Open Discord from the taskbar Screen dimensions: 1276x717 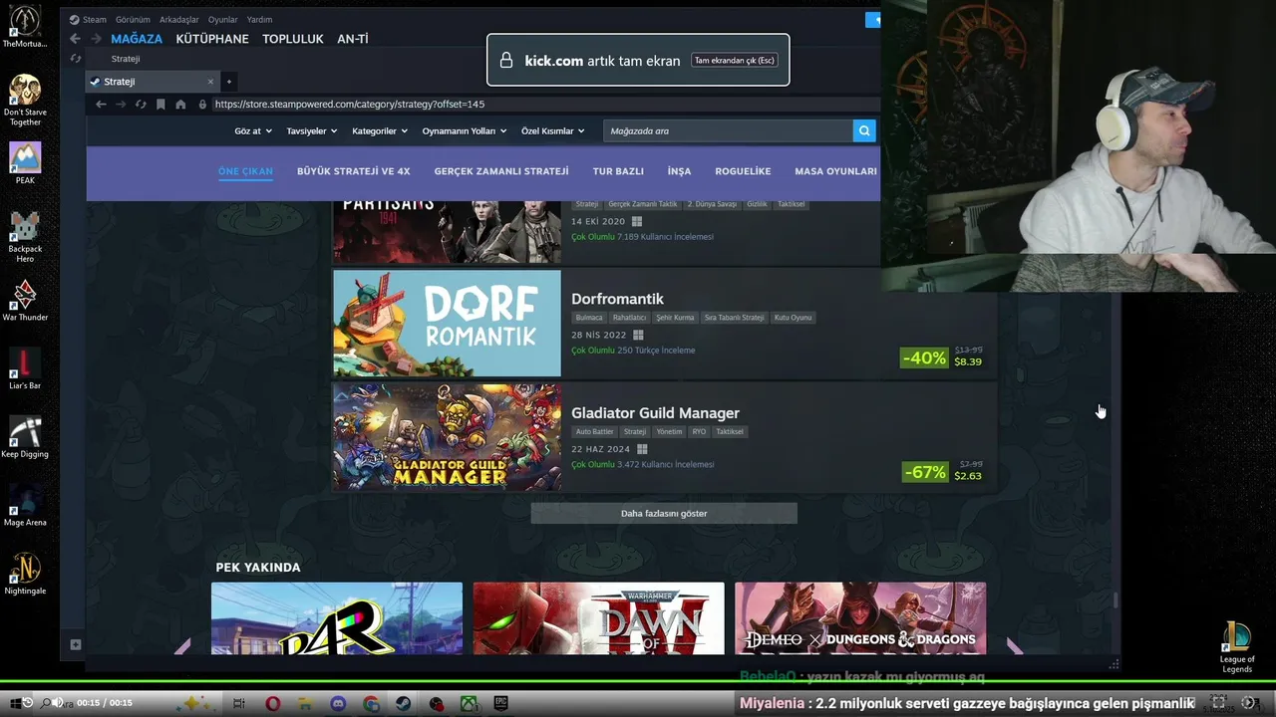(338, 703)
